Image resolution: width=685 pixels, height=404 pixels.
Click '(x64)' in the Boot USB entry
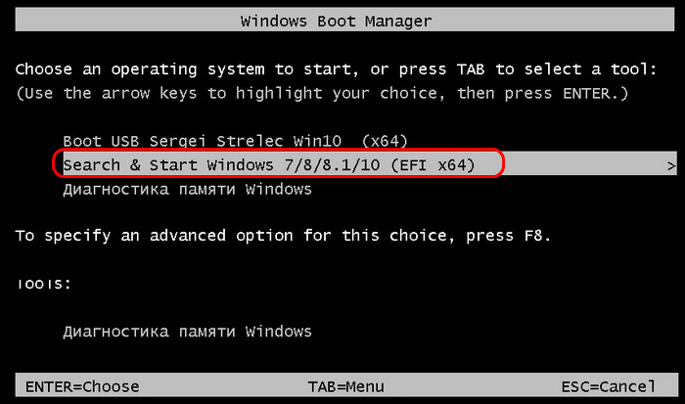coord(385,141)
